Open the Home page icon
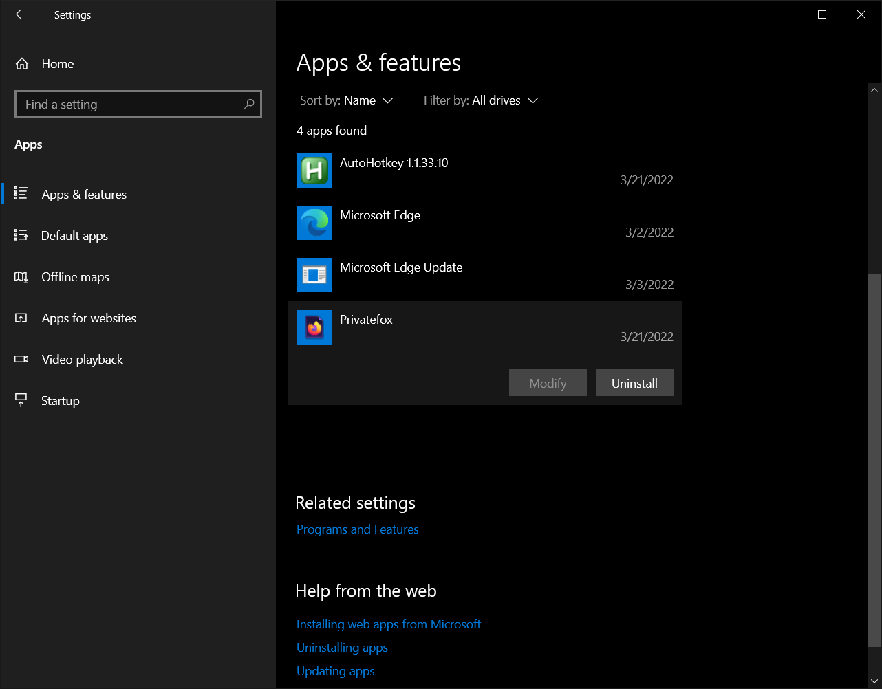882x689 pixels. pyautogui.click(x=22, y=64)
